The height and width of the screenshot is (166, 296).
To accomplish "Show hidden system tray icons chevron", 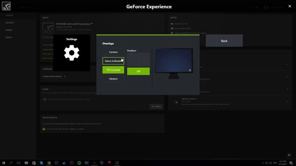I will [263, 163].
